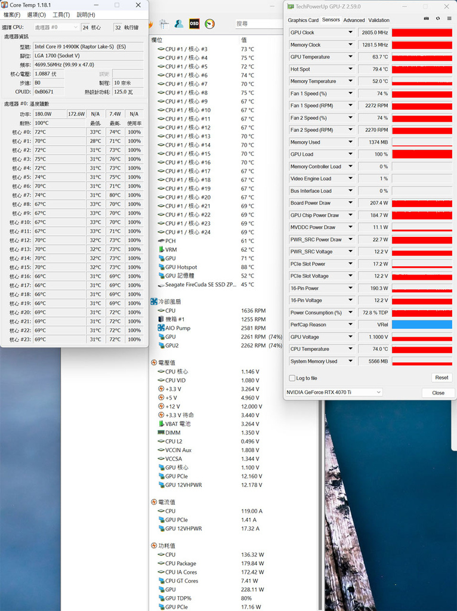Click the 電壓值 voltage section icon
The width and height of the screenshot is (457, 611).
(154, 362)
